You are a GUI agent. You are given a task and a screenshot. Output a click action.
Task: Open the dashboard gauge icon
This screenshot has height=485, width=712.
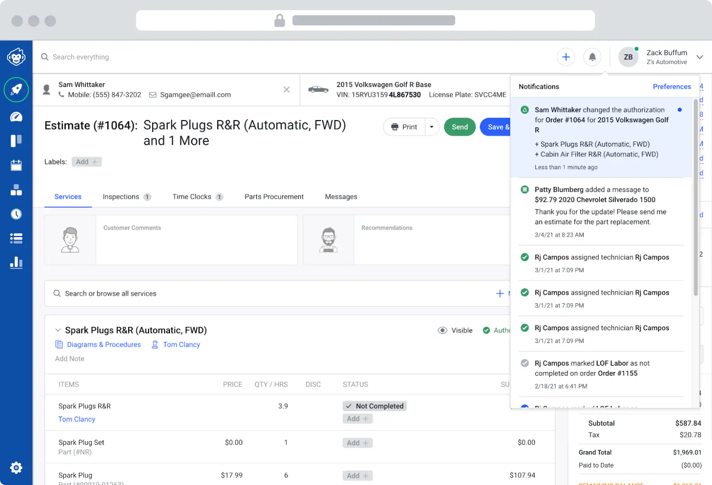16,117
